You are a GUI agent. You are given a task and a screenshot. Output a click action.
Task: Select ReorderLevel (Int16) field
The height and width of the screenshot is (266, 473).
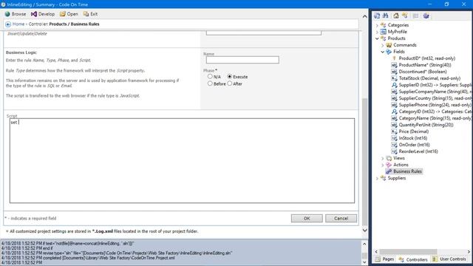pos(418,151)
